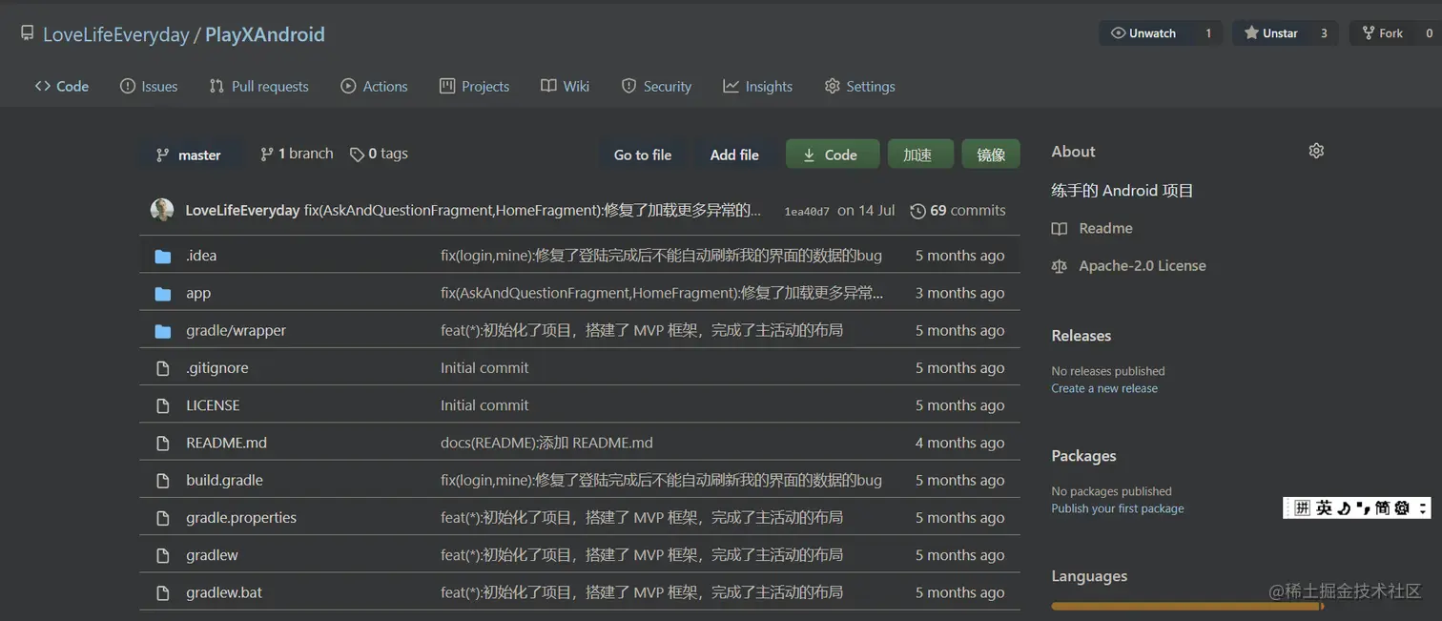Click the gradle.properties file icon
Image resolution: width=1442 pixels, height=621 pixels.
click(x=163, y=518)
